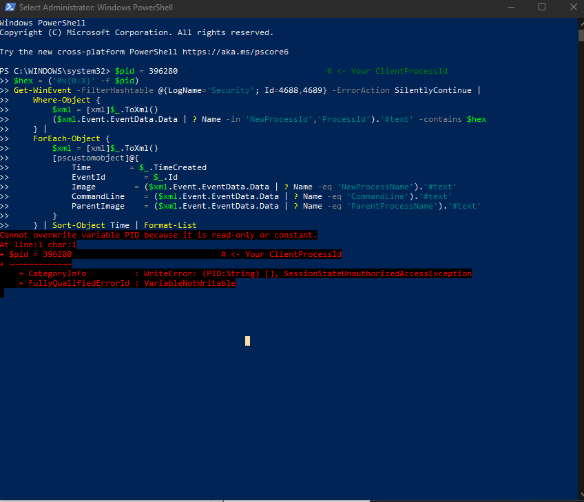The height and width of the screenshot is (502, 584).
Task: Click the vertical scrollbar thumb
Action: pos(581,35)
